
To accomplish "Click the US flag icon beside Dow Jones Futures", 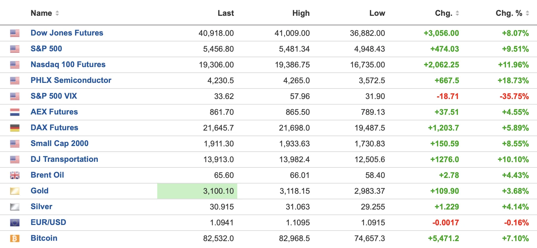I will point(15,33).
